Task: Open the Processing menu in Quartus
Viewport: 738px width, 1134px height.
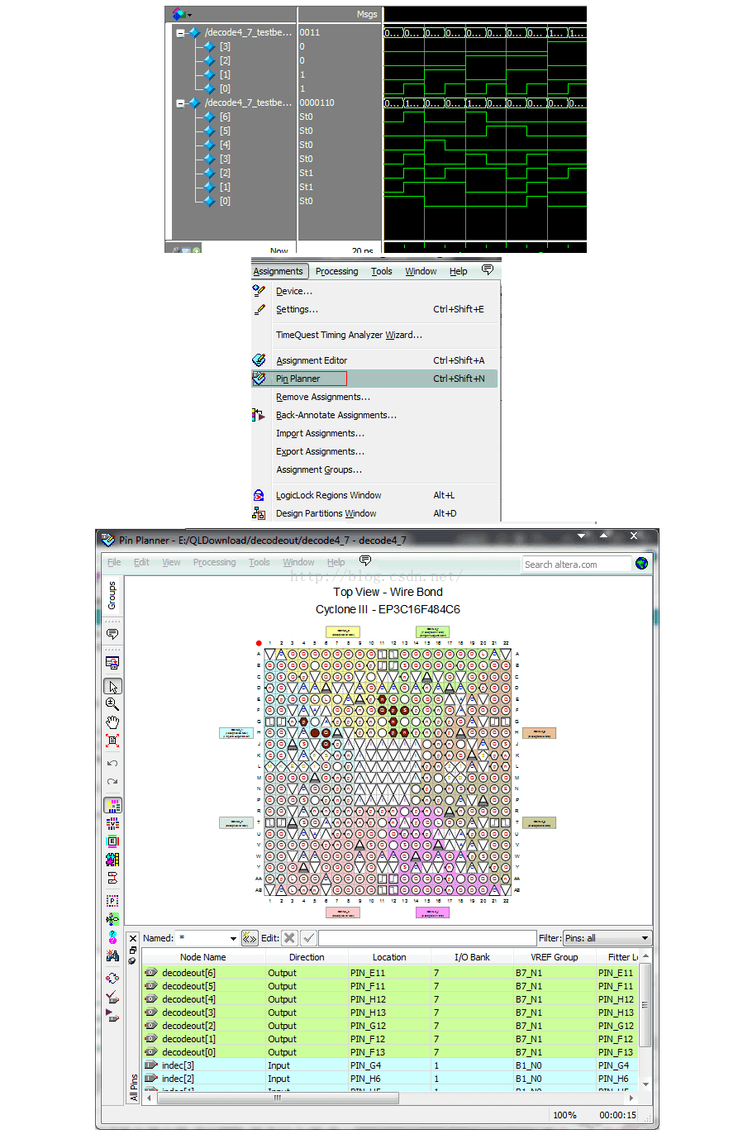Action: pyautogui.click(x=336, y=271)
